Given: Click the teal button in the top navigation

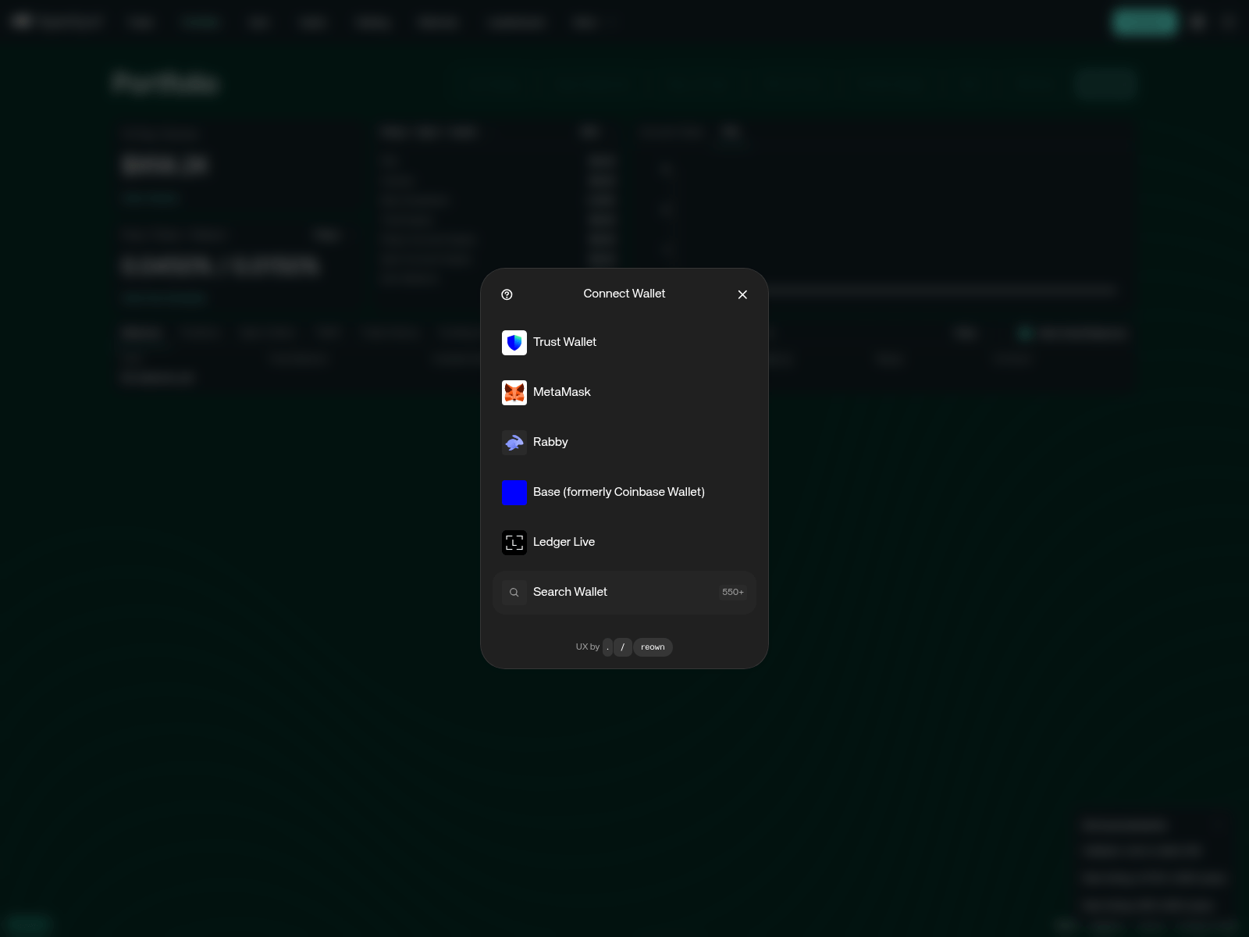Looking at the screenshot, I should pyautogui.click(x=1144, y=22).
